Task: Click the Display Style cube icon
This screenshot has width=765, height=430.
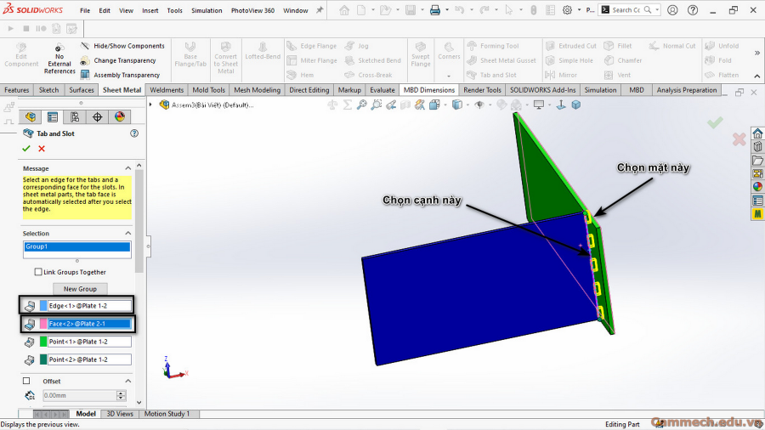Action: click(456, 105)
